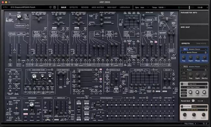Open the Rich Hall reverb preset selector
Screen dimensions: 211x127
coord(194,110)
